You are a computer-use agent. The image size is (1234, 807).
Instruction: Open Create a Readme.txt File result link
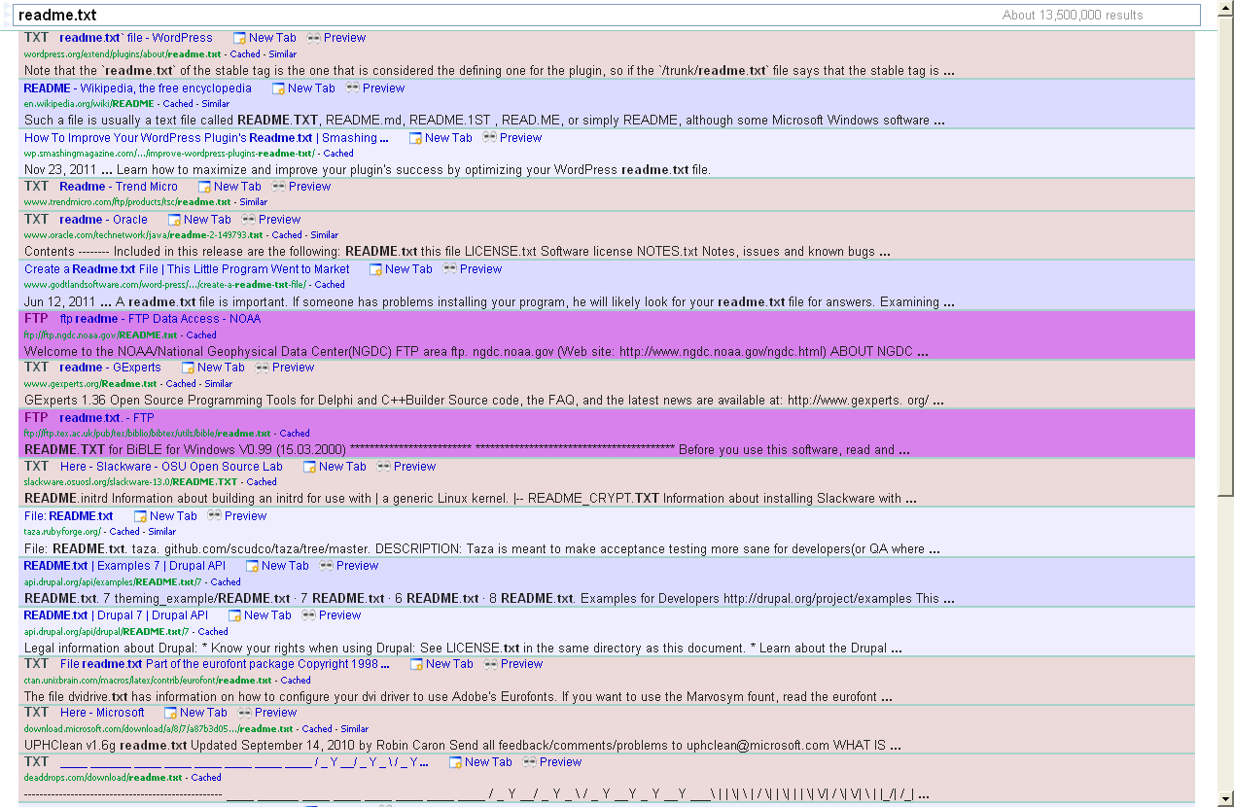click(x=187, y=269)
